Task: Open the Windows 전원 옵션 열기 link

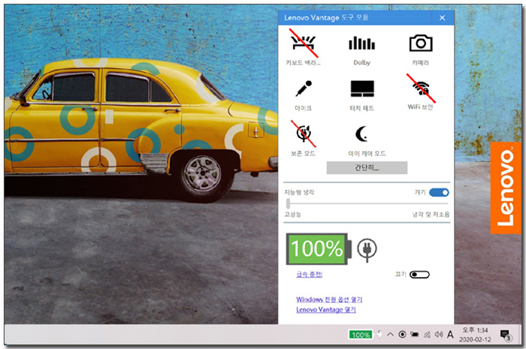Action: click(x=329, y=299)
